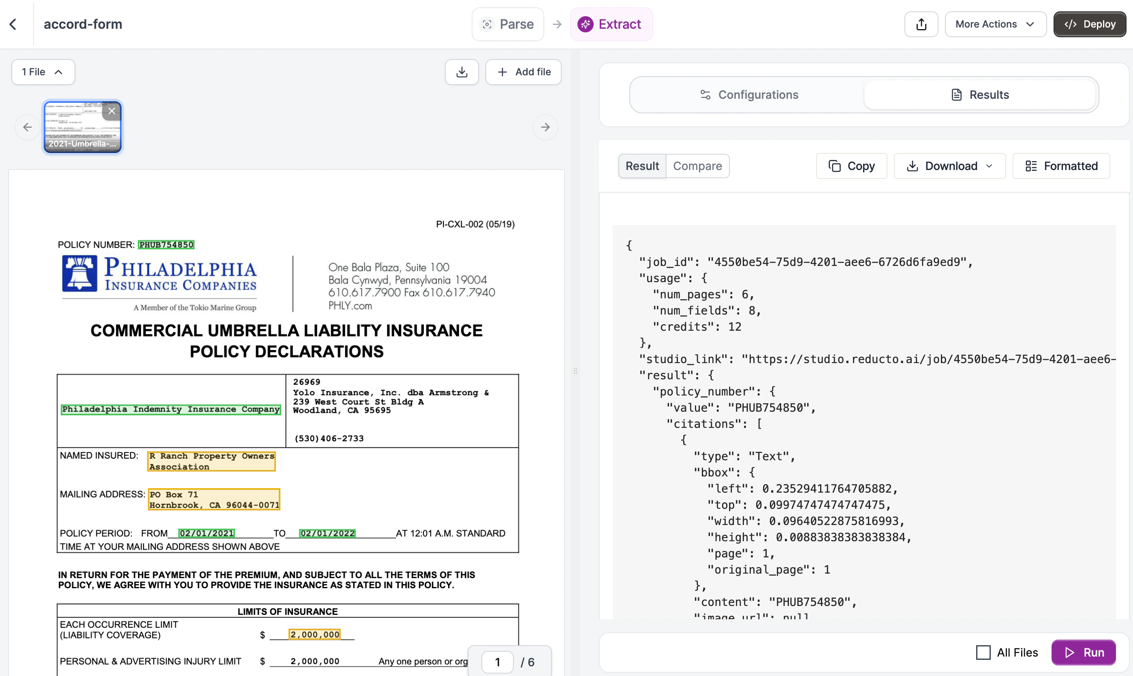Click the PHLY.com text in the letterhead

350,306
